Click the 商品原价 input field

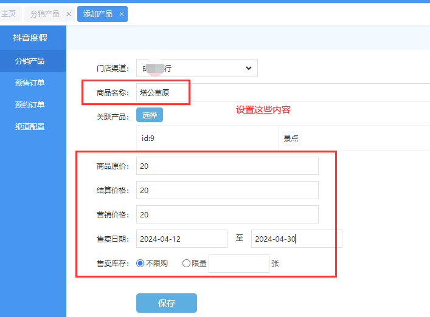coord(227,166)
